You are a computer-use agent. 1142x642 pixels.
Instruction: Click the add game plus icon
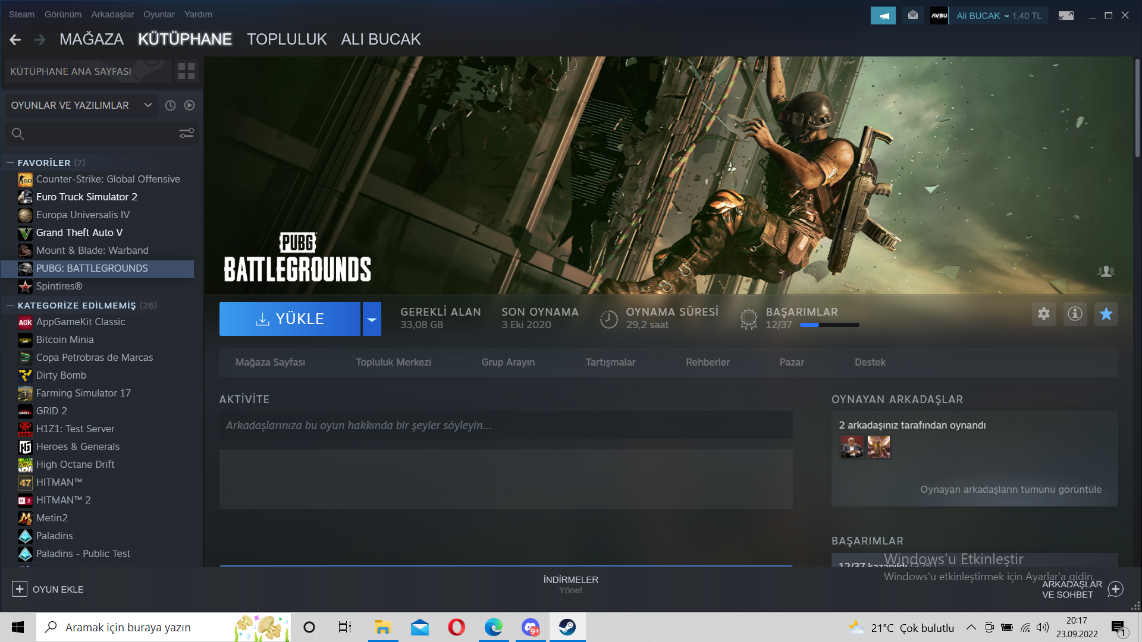(20, 589)
